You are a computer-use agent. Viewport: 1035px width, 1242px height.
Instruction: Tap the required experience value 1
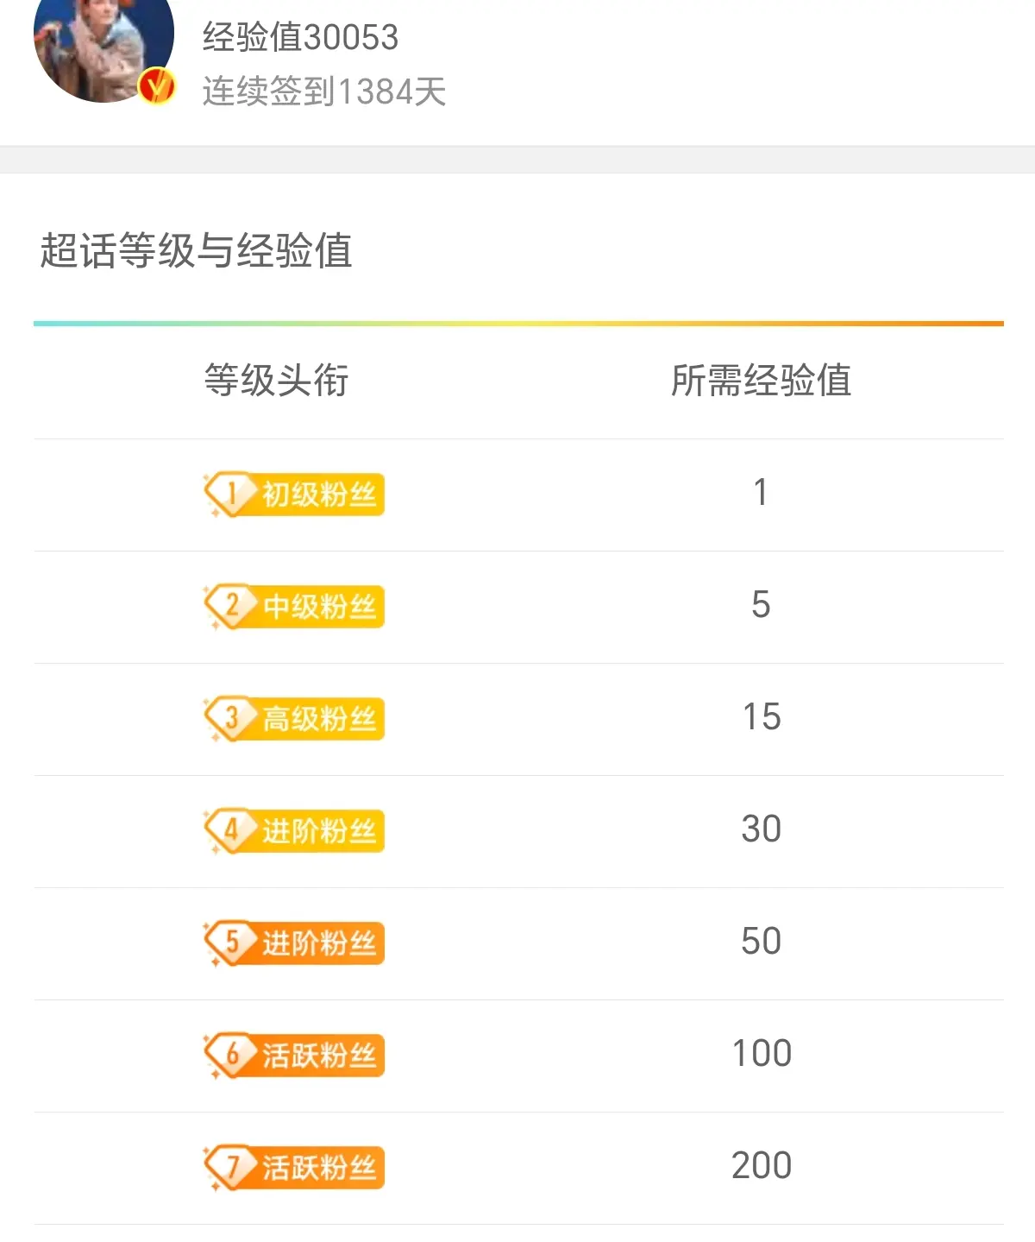pyautogui.click(x=761, y=493)
